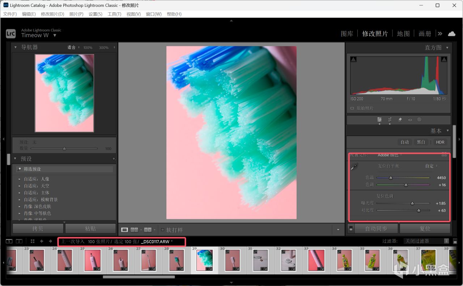Select Before/After Y|Y view button

pyautogui.click(x=148, y=230)
